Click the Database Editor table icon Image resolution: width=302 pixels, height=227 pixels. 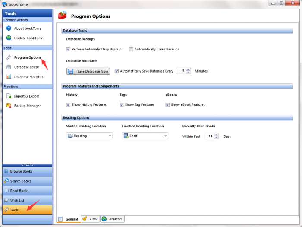pos(9,67)
